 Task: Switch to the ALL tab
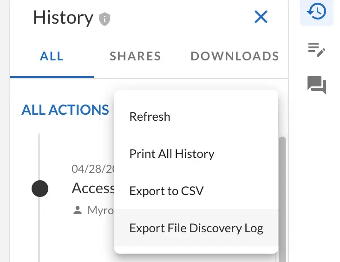(52, 57)
